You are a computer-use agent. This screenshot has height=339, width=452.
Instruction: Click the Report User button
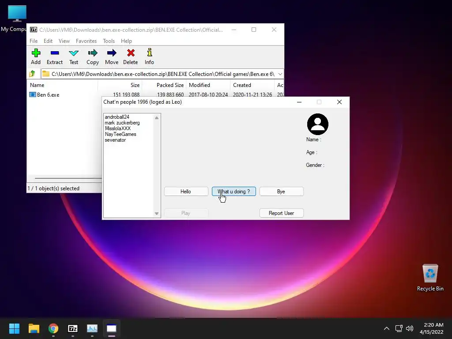(x=281, y=213)
